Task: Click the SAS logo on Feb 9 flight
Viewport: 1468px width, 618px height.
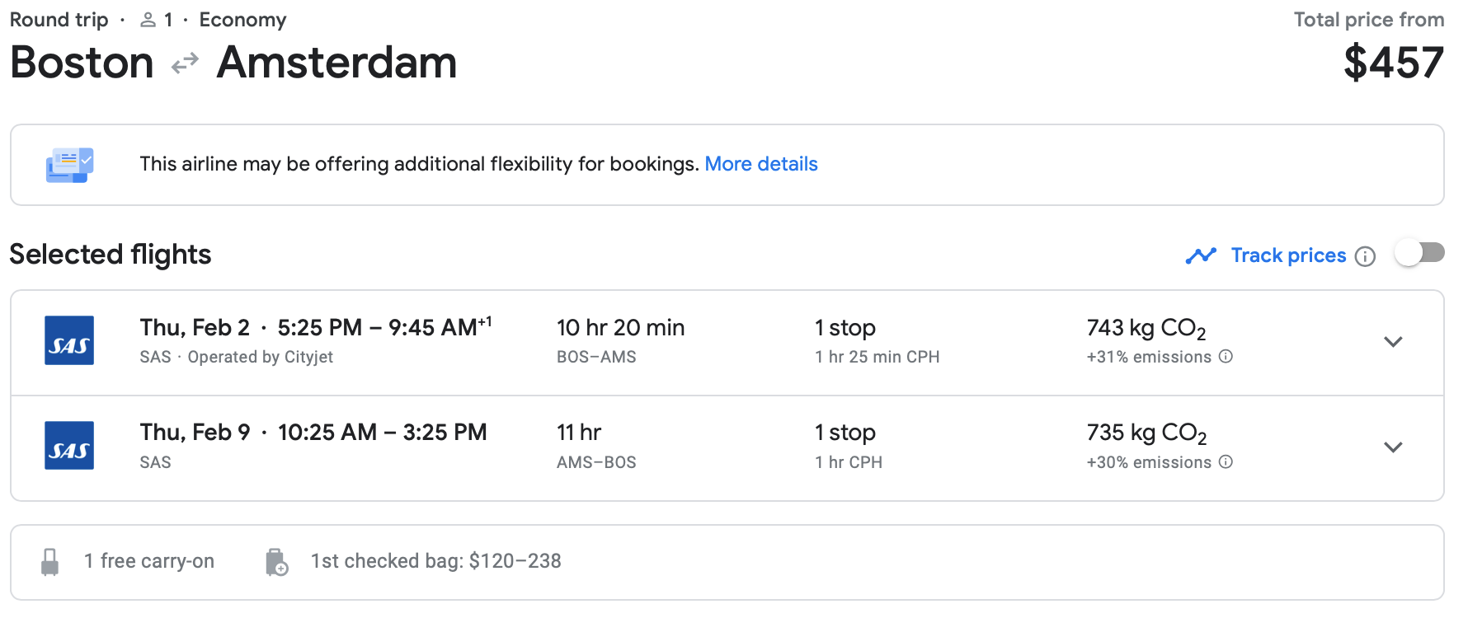Action: click(69, 446)
